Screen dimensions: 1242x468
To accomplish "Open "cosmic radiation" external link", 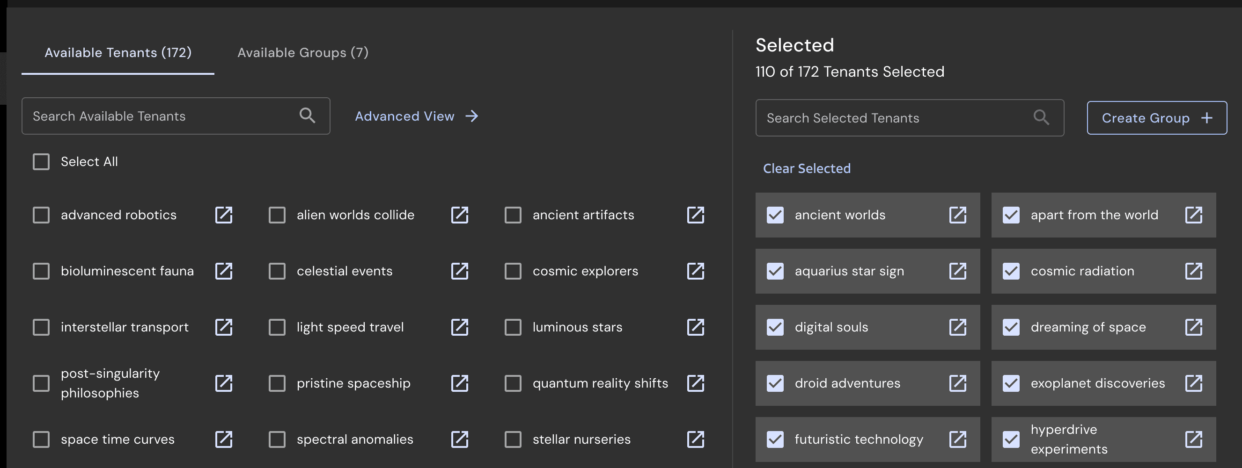I will (1194, 271).
